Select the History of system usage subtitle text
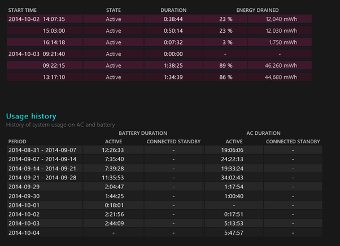The height and width of the screenshot is (246, 340). click(x=60, y=124)
